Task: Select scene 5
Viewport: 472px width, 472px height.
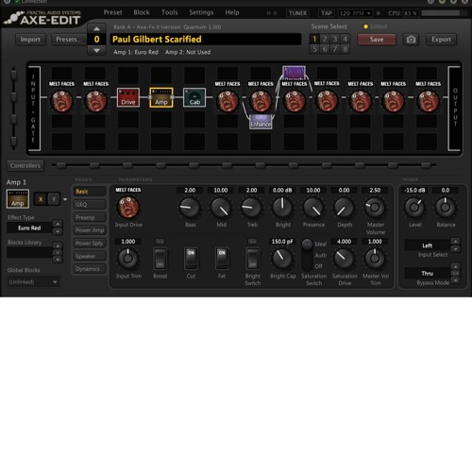Action: (314, 49)
